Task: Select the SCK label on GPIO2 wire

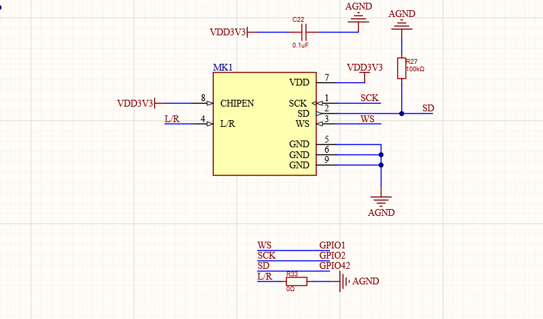Action: click(267, 256)
